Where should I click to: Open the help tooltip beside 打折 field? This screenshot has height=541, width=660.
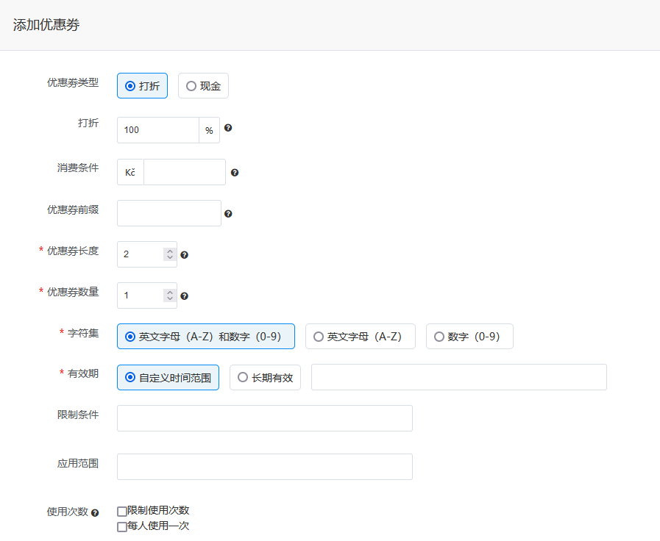click(228, 128)
